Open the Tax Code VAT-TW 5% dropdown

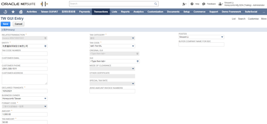pos(133,46)
